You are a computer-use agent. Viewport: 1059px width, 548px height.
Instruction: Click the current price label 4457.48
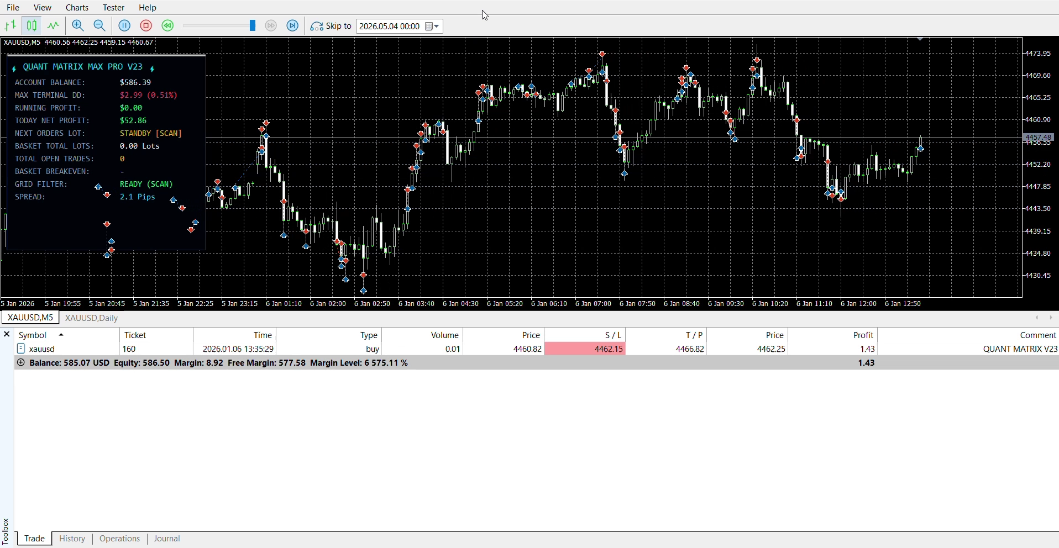click(1040, 137)
